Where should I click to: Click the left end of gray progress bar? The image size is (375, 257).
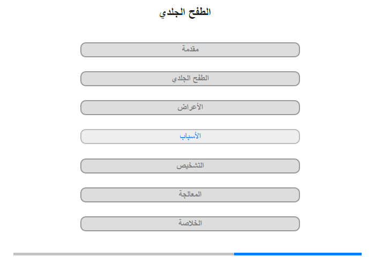click(14, 254)
